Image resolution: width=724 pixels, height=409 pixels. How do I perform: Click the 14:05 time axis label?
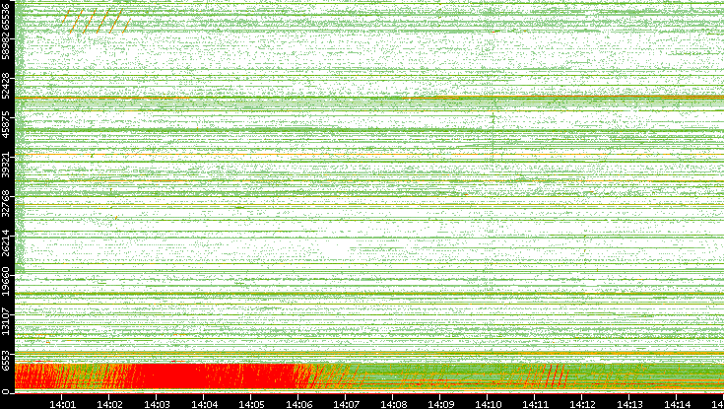pyautogui.click(x=251, y=405)
